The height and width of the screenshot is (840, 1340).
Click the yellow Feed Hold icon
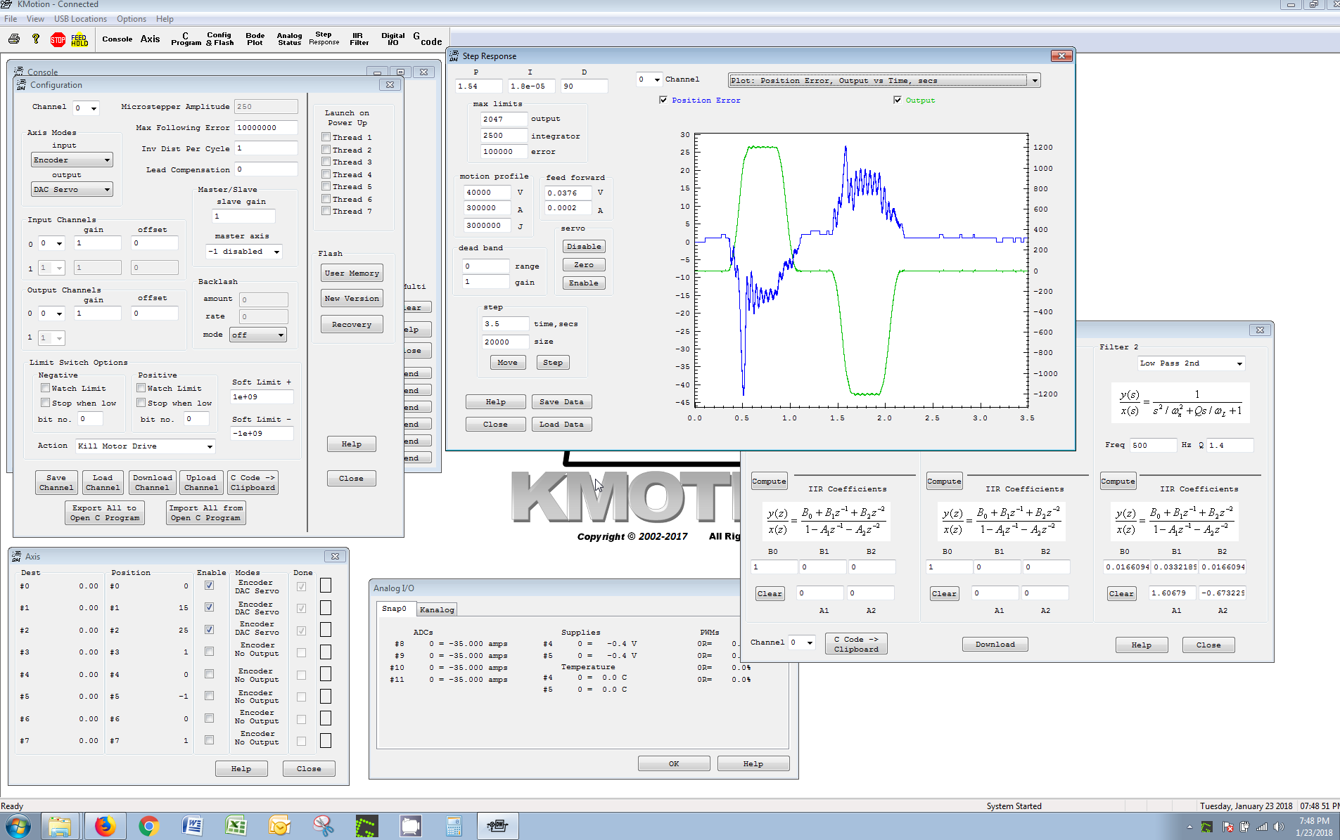(x=79, y=39)
